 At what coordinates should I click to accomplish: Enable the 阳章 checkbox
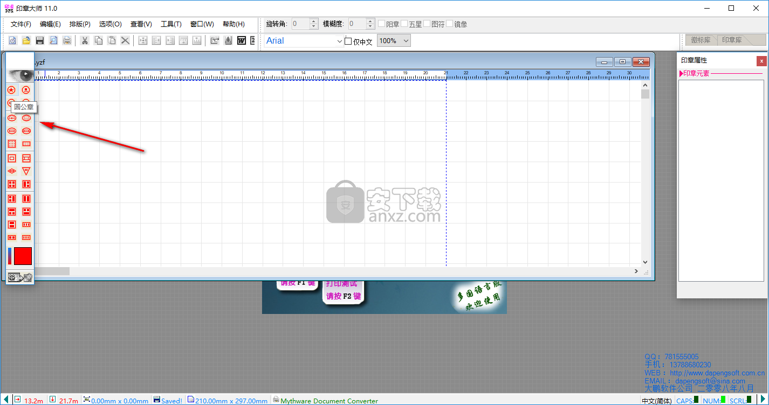click(x=381, y=24)
